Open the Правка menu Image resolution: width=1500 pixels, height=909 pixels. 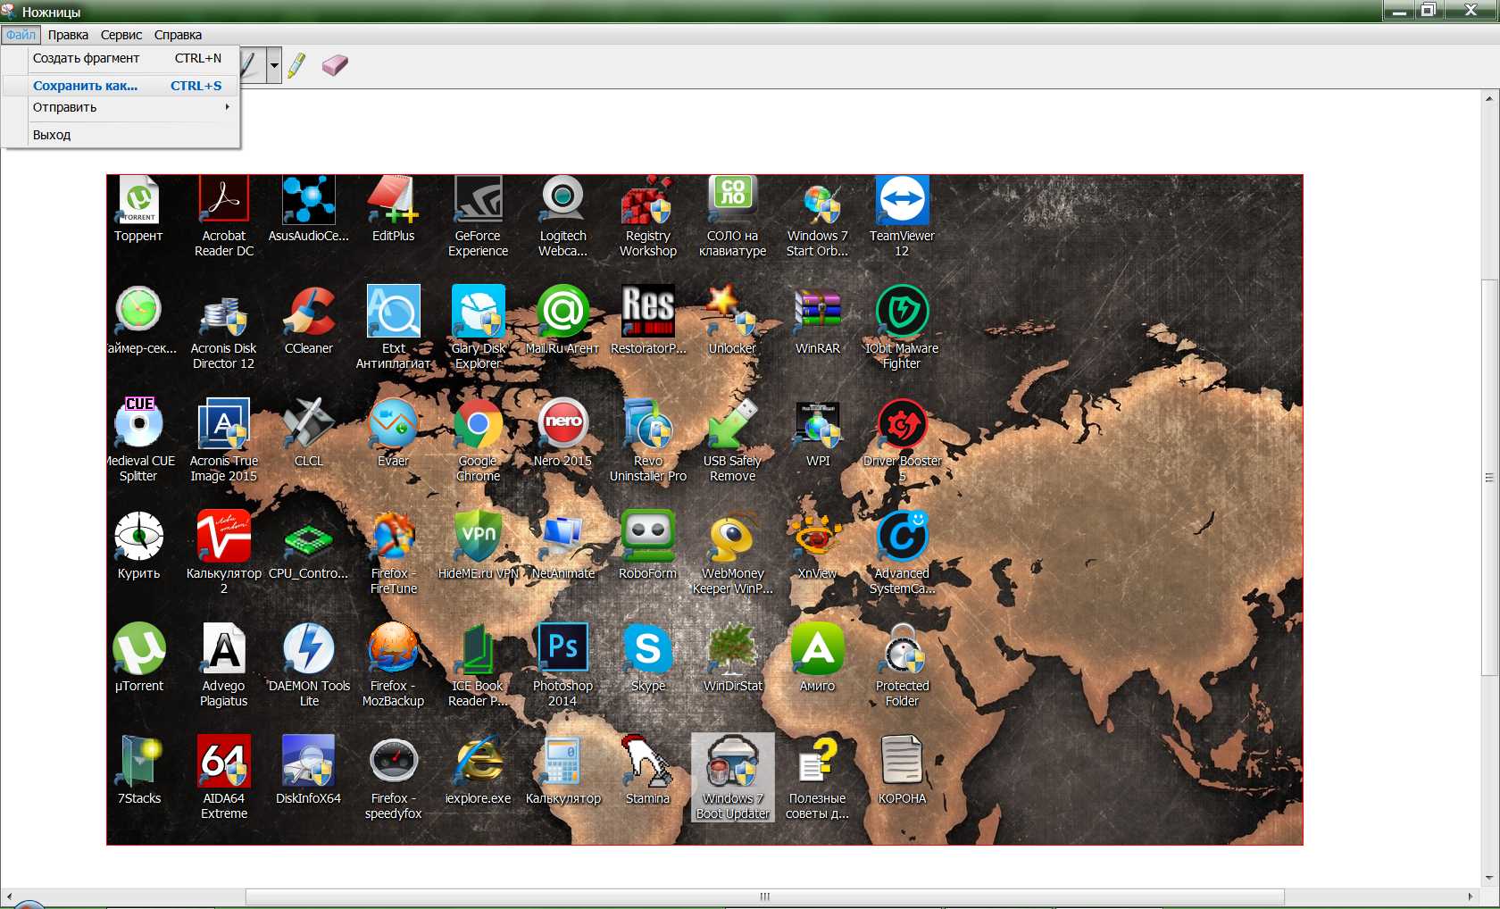68,35
